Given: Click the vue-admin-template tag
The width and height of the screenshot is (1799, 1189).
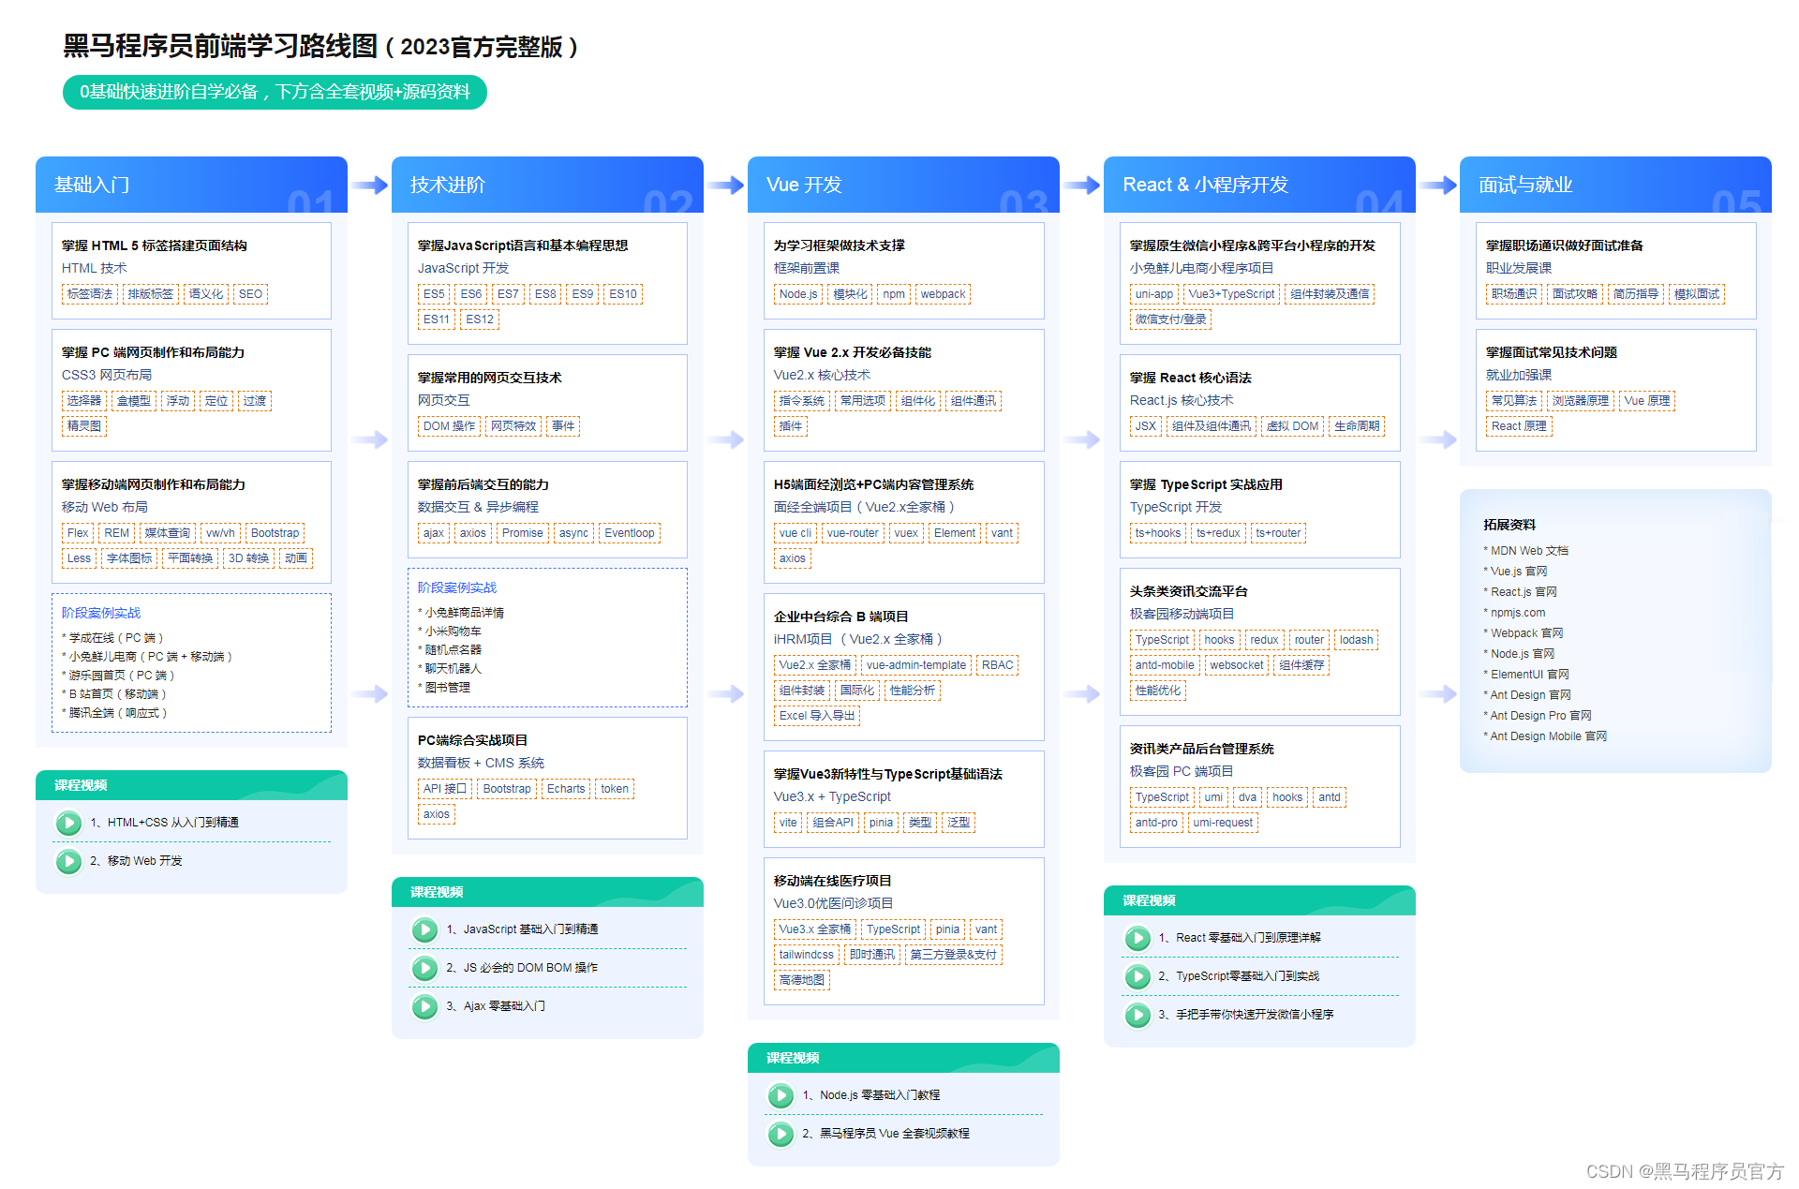Looking at the screenshot, I should (x=916, y=665).
